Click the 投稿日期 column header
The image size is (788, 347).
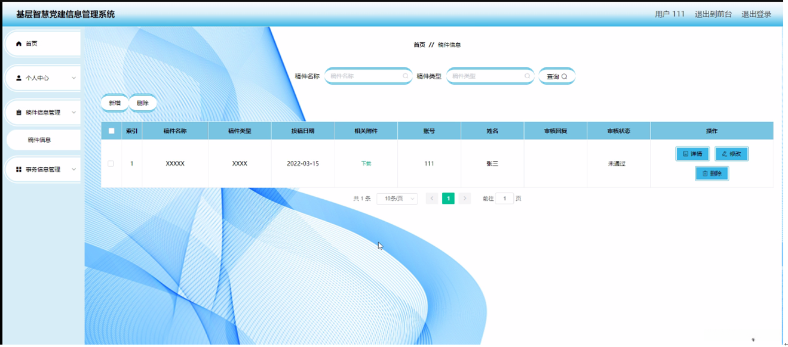pyautogui.click(x=303, y=131)
